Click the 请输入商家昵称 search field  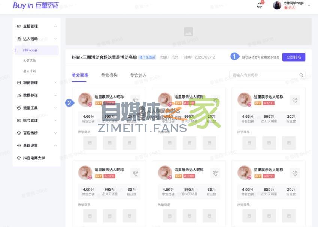(x=264, y=75)
